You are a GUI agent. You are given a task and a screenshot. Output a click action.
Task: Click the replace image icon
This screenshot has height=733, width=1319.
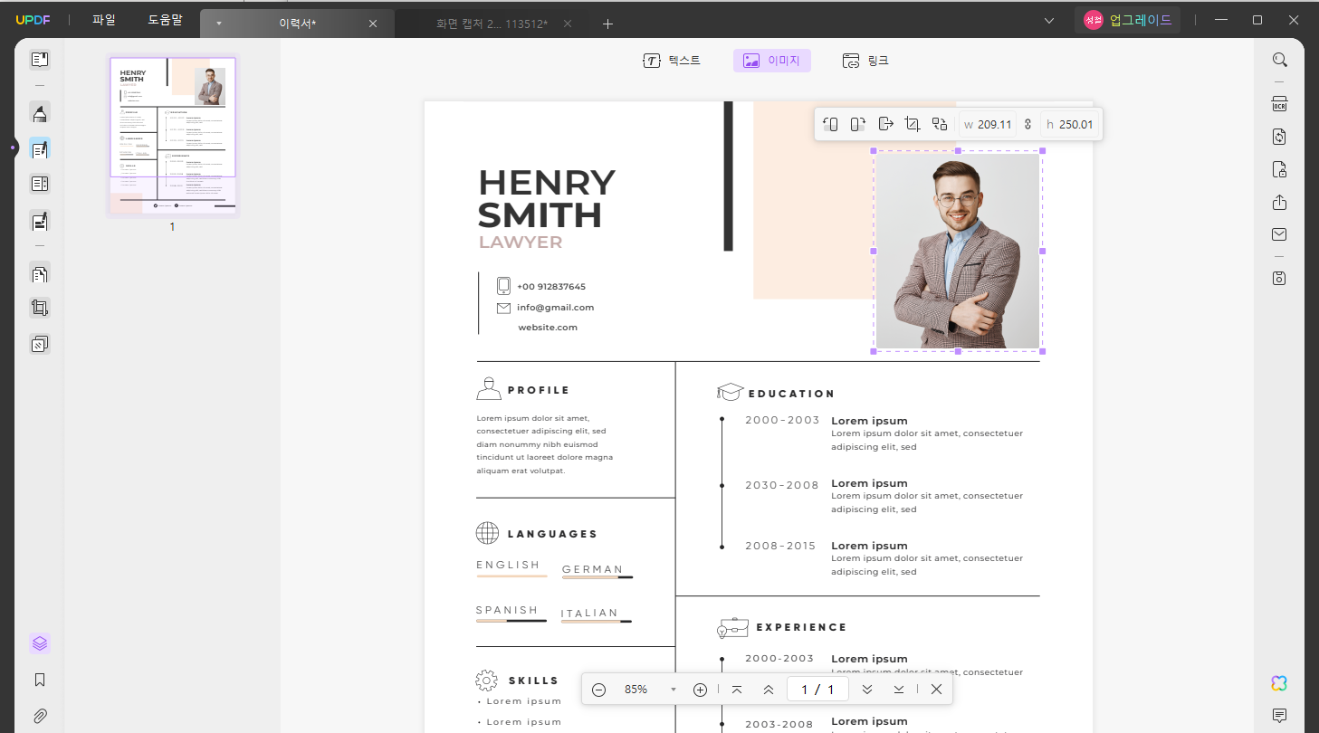[x=940, y=124]
